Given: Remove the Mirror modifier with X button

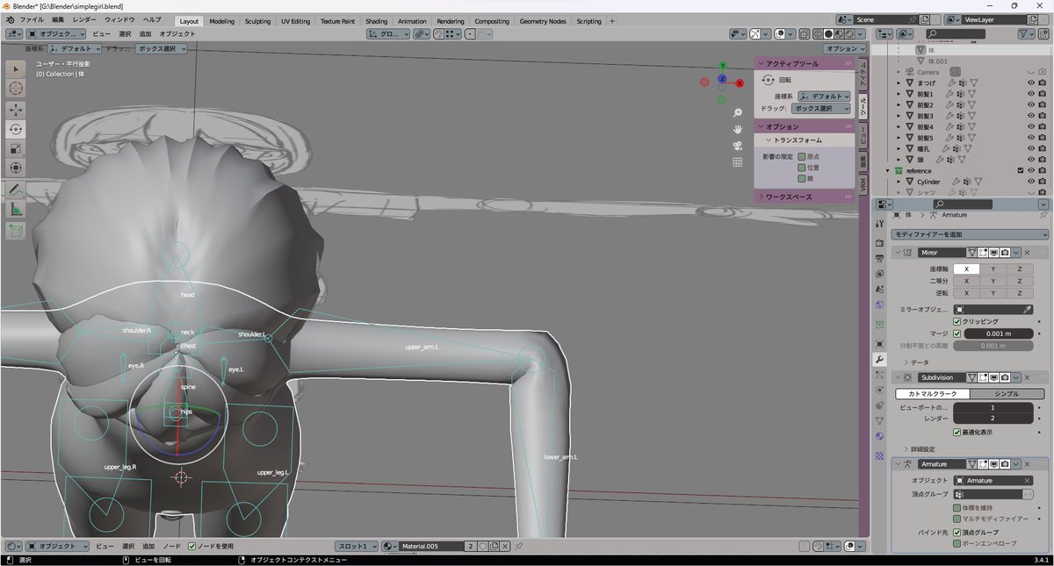Looking at the screenshot, I should (1027, 252).
